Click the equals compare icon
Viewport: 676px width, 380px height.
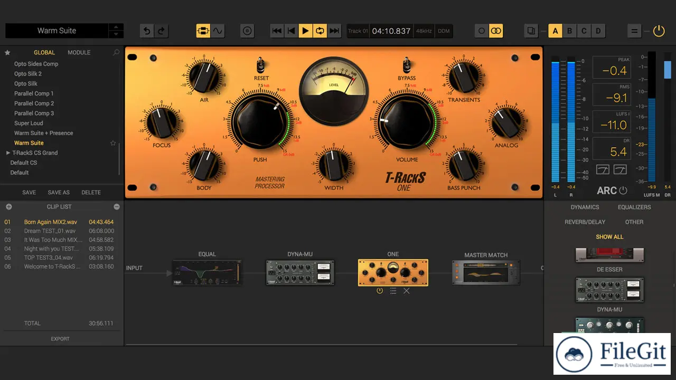(634, 31)
